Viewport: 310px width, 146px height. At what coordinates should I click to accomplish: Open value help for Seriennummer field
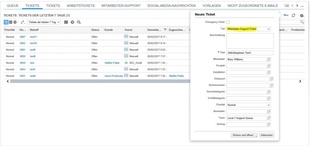271,85
